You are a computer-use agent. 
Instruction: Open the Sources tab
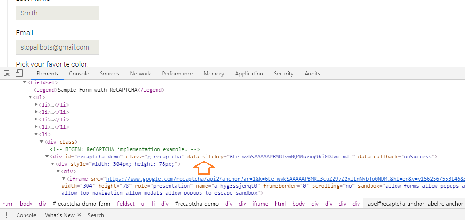point(109,74)
